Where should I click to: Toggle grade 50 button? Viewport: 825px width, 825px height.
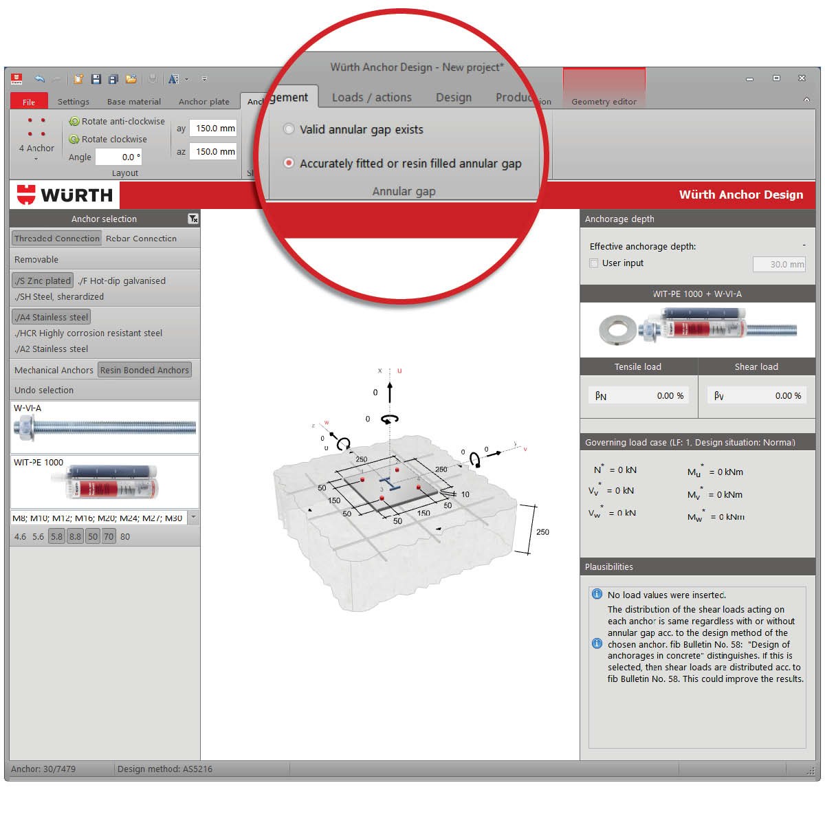93,537
